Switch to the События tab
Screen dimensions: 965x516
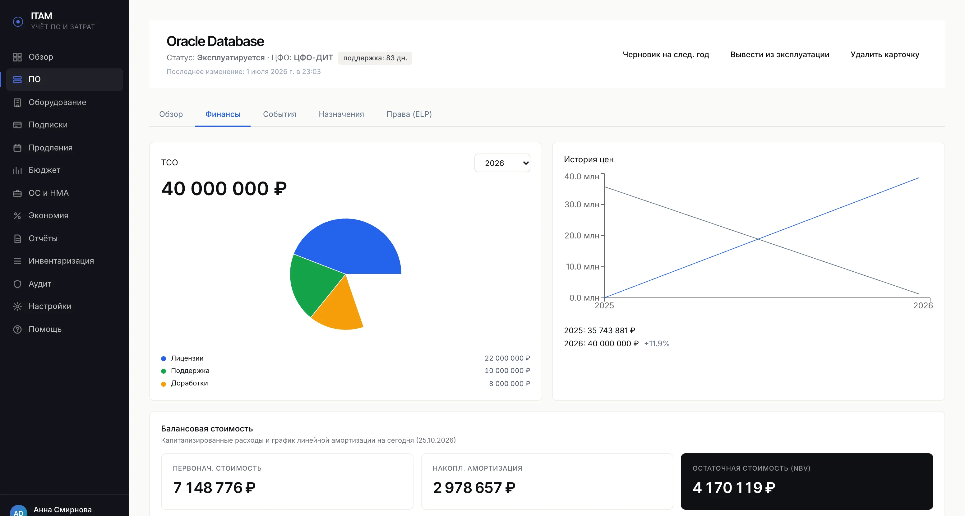click(x=279, y=114)
